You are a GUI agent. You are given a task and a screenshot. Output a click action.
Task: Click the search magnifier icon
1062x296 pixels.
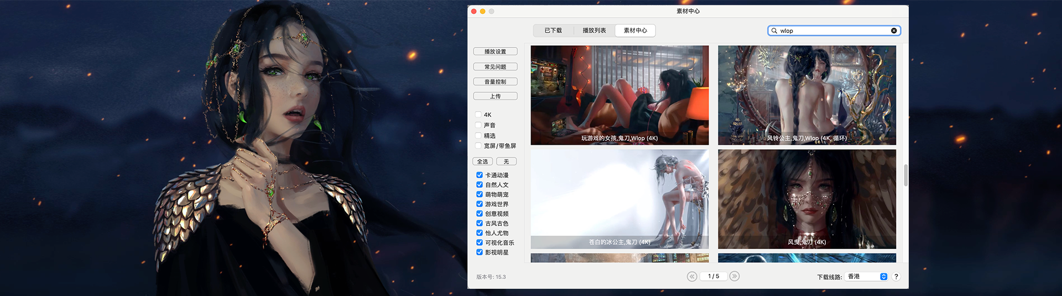(774, 31)
